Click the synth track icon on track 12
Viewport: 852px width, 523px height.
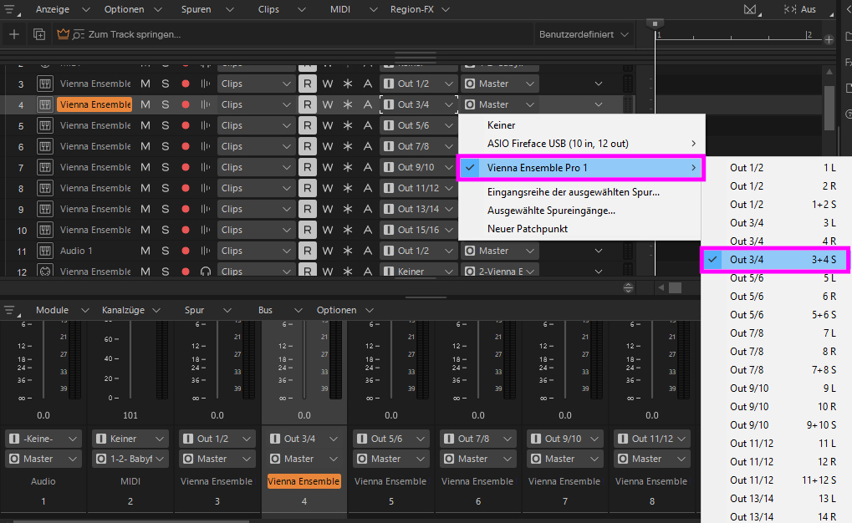(44, 271)
